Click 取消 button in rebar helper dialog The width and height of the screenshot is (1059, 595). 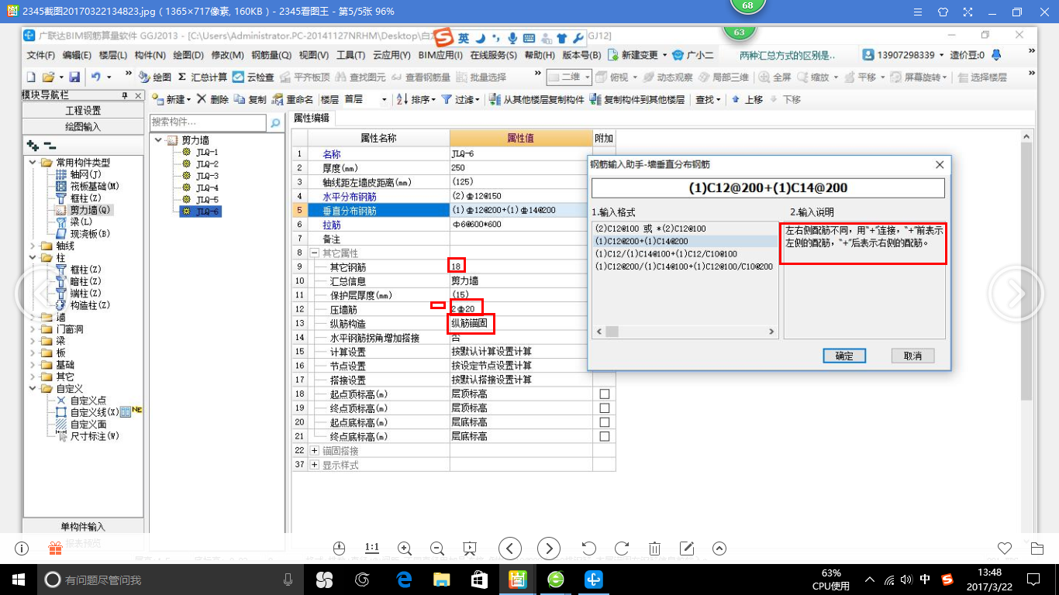(912, 356)
